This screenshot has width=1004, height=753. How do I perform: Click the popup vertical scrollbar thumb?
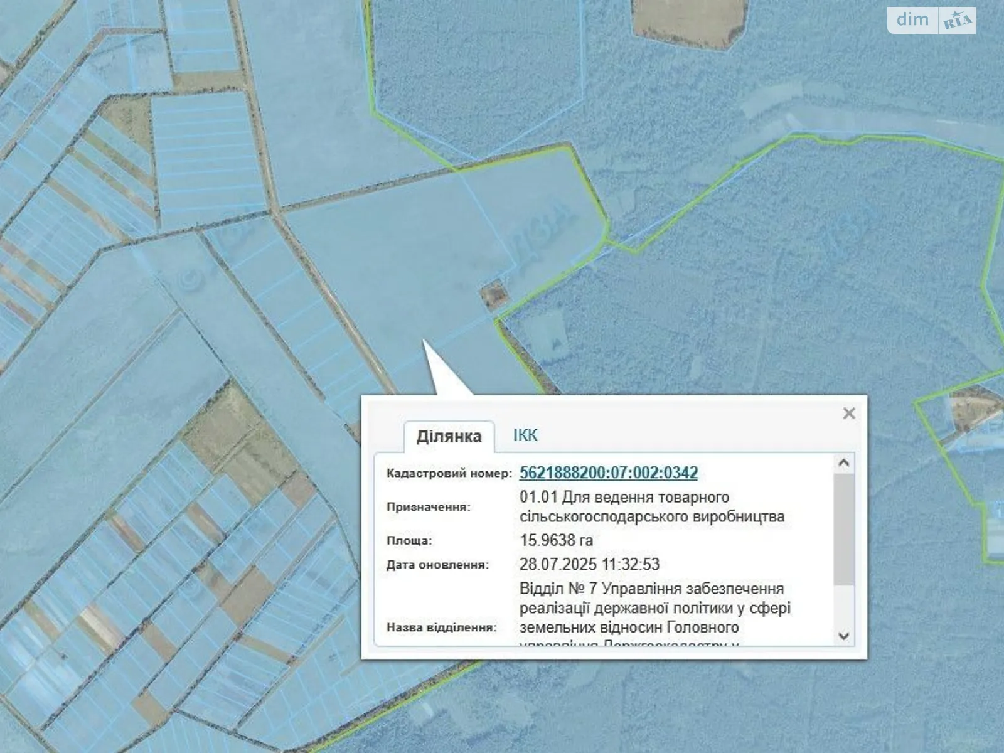(x=844, y=530)
